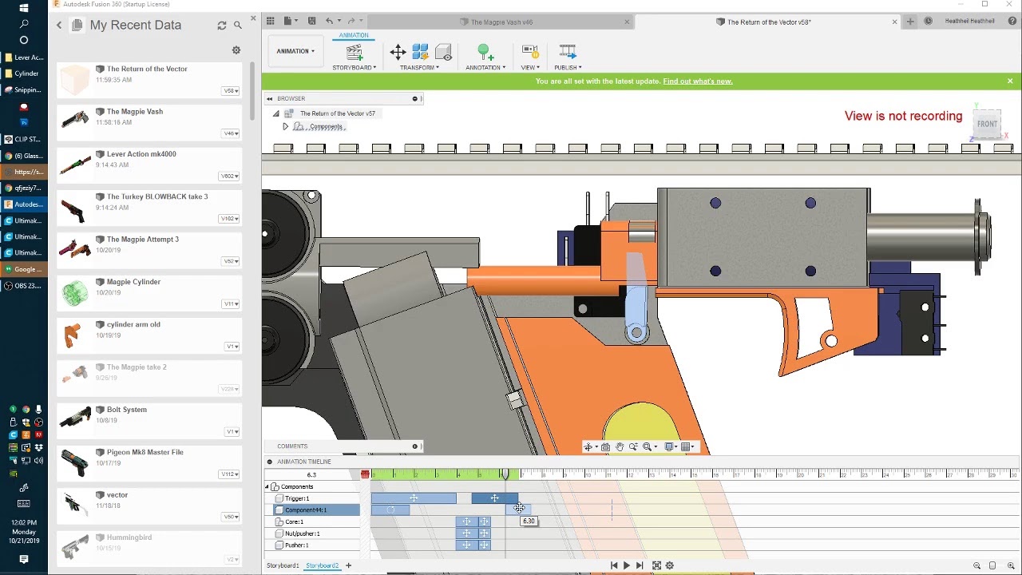Screen dimensions: 1022x575
Task: Click the FRONT face of the ViewCube
Action: (988, 124)
